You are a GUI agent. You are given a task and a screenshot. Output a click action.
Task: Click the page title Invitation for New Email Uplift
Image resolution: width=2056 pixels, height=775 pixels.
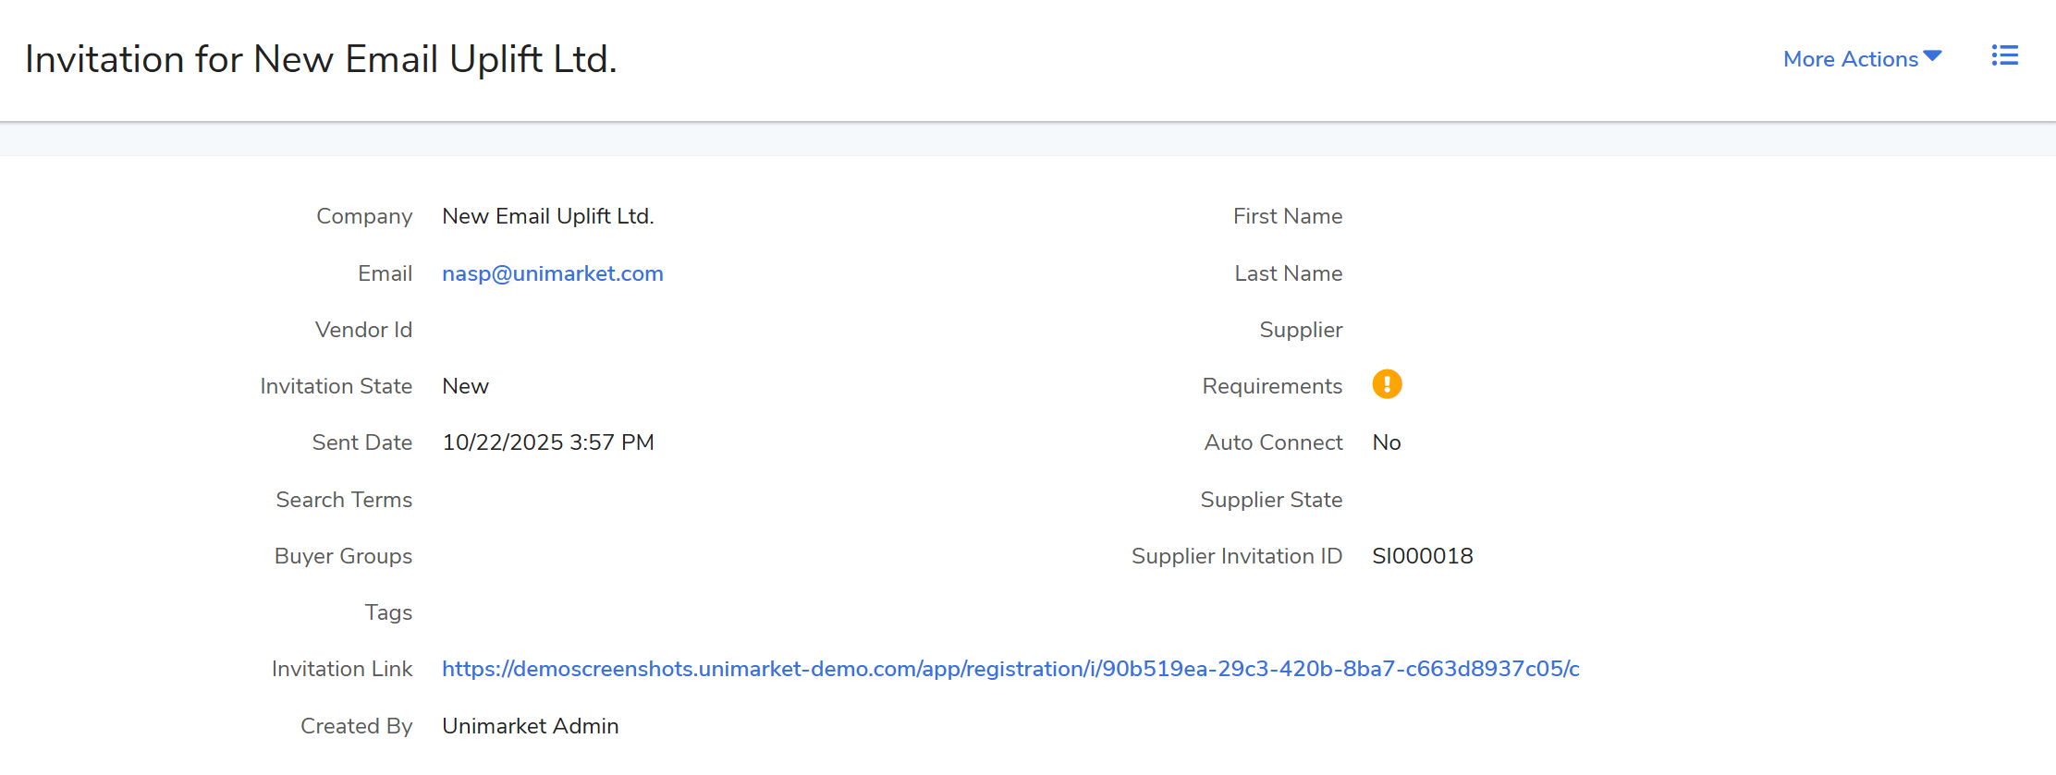point(321,59)
